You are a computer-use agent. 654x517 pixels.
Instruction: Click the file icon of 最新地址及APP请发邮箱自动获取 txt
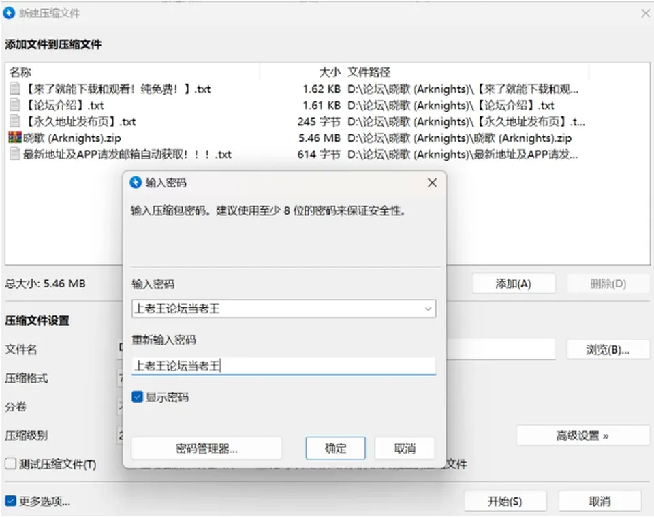[15, 154]
